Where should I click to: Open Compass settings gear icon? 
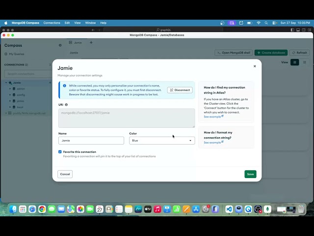click(60, 45)
